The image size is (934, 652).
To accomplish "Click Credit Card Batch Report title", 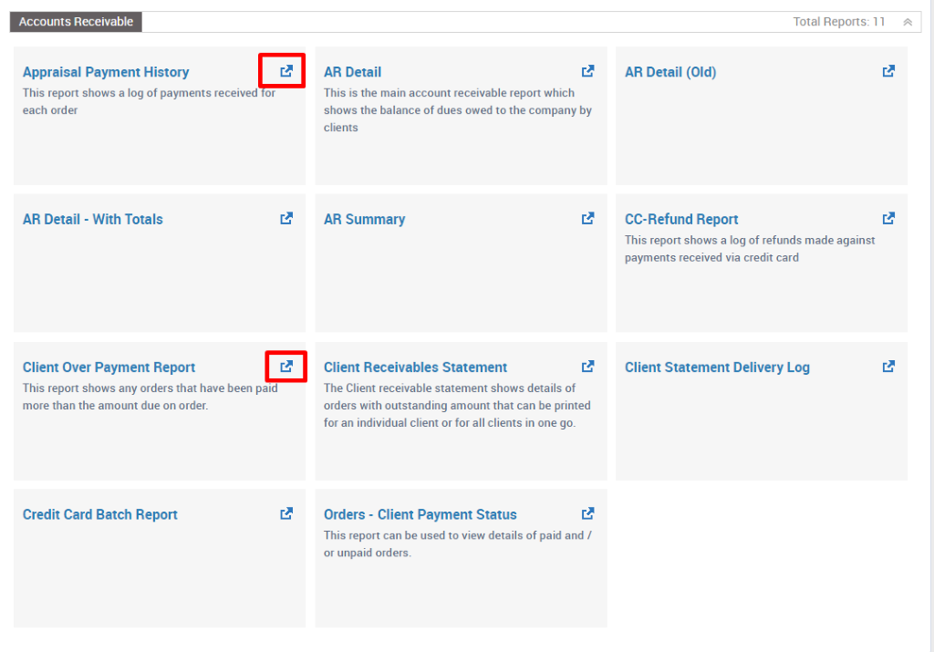I will [x=100, y=515].
